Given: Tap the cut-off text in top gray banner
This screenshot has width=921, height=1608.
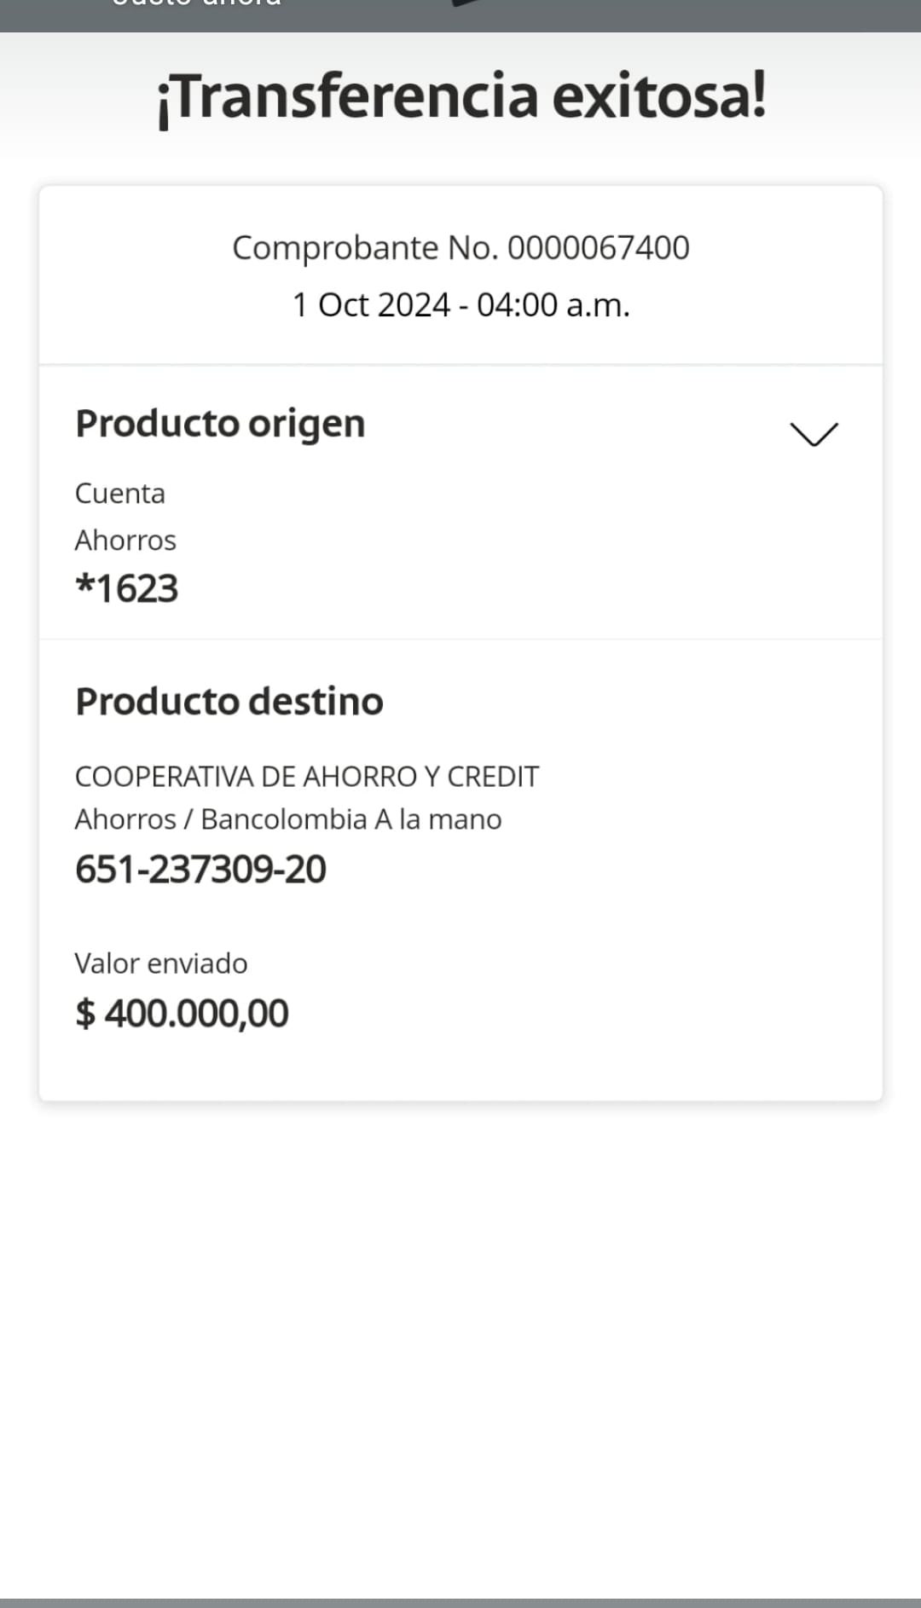Looking at the screenshot, I should point(196,4).
